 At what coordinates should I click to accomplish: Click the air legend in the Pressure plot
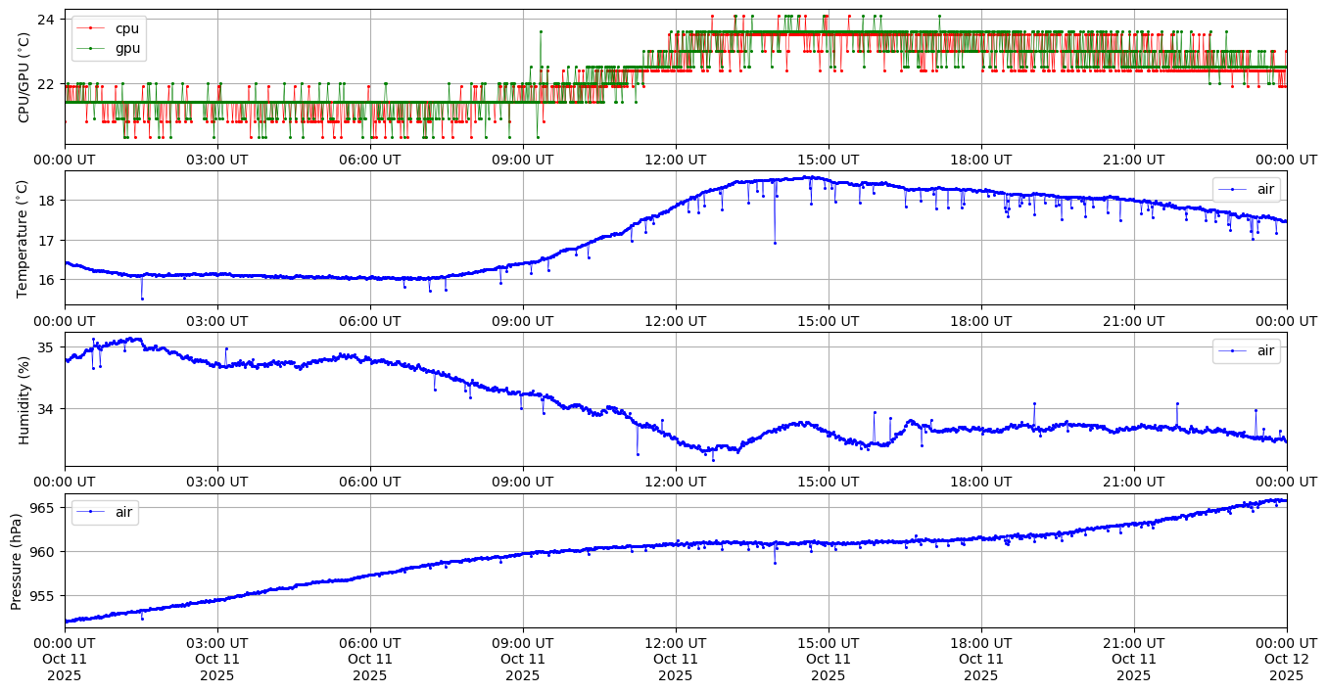(x=105, y=512)
